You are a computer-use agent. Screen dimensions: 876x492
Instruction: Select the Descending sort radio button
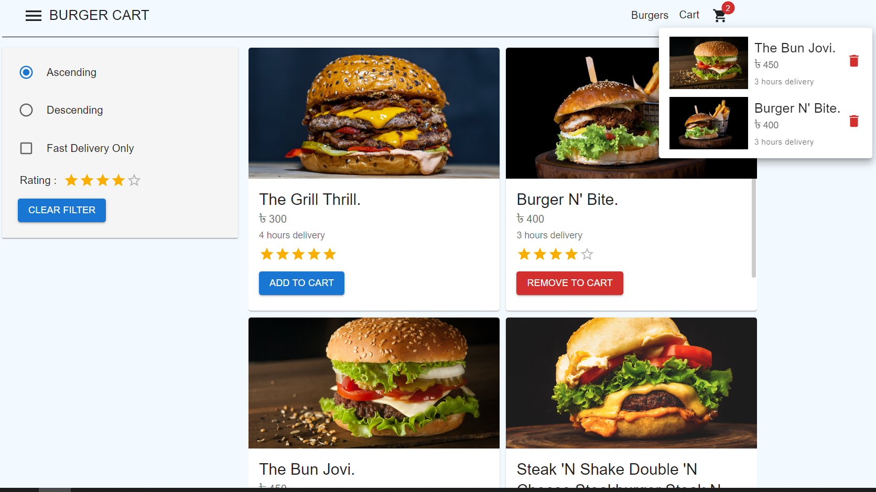[26, 110]
